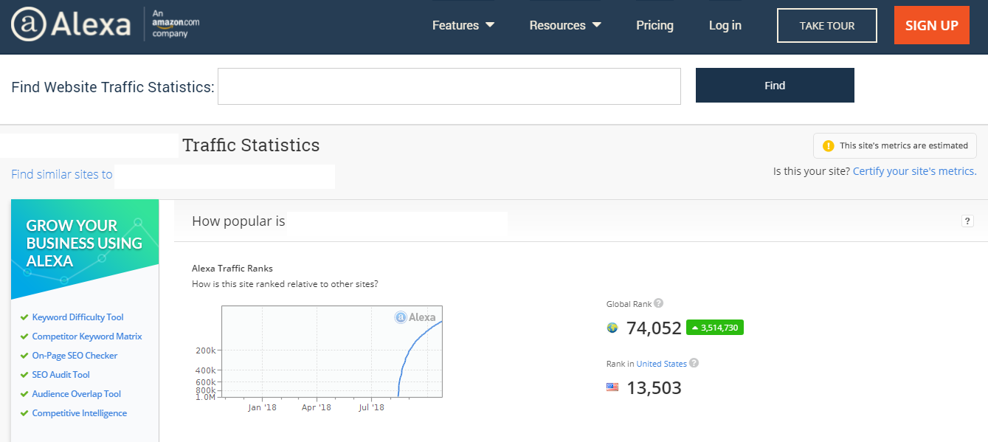Click the TAKE TOUR button
The width and height of the screenshot is (988, 442).
pyautogui.click(x=826, y=24)
